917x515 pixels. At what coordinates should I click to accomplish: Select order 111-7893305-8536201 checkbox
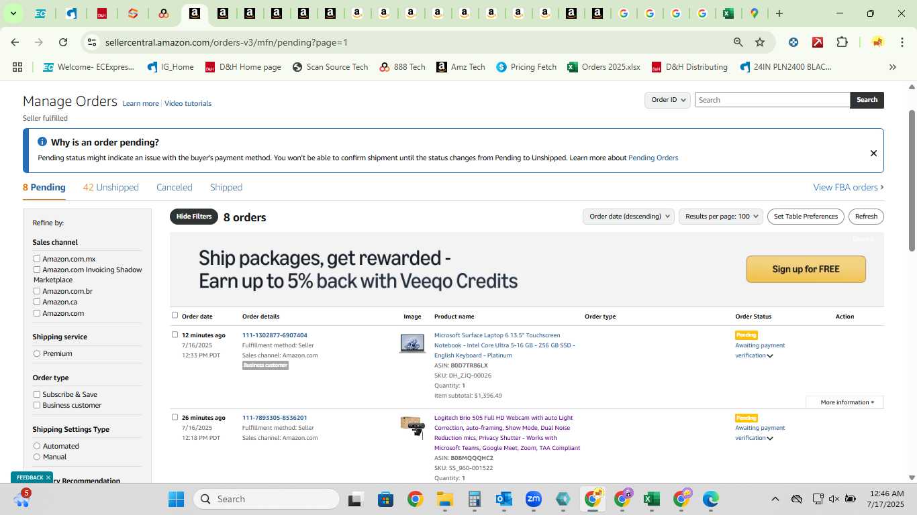pyautogui.click(x=175, y=417)
